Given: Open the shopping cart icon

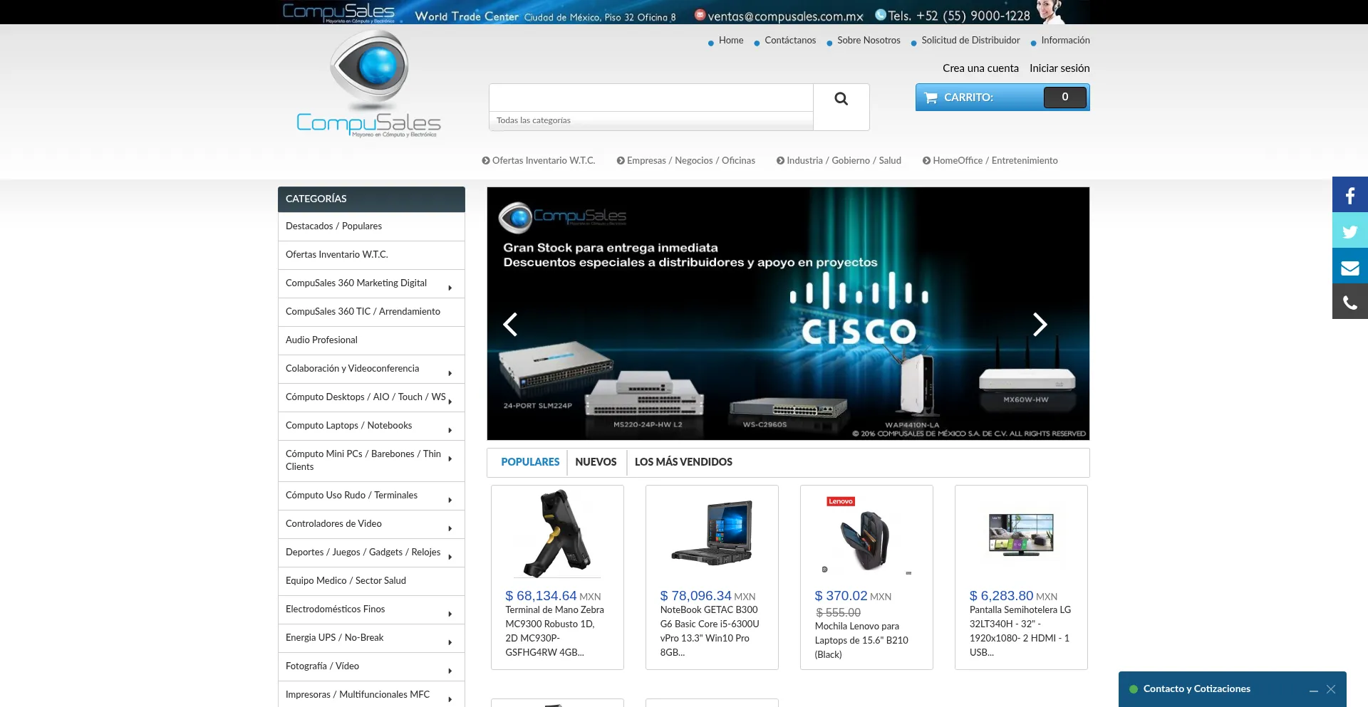Looking at the screenshot, I should (x=931, y=97).
